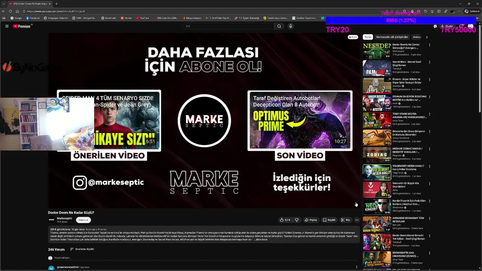Open Avengers Doomsday Tüm Detayları thumbnail
The image size is (482, 271).
[x=377, y=224]
